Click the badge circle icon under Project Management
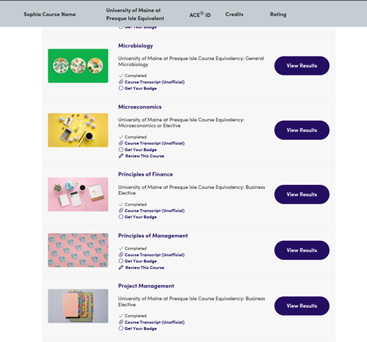The image size is (367, 342). click(x=121, y=328)
